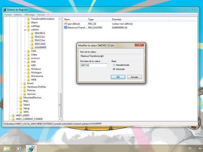
Task: Open the Affichage menu
Action: pos(29,15)
